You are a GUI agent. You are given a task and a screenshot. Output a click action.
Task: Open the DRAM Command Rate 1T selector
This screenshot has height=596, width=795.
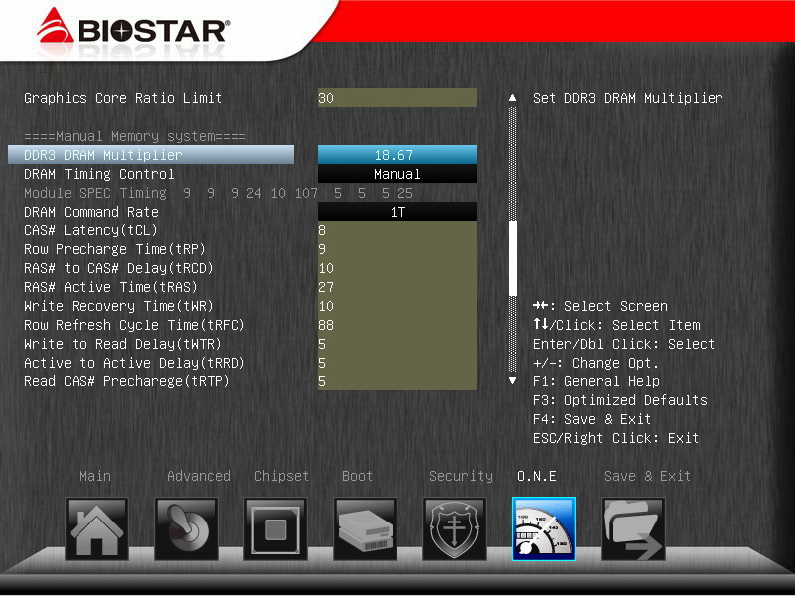click(397, 212)
